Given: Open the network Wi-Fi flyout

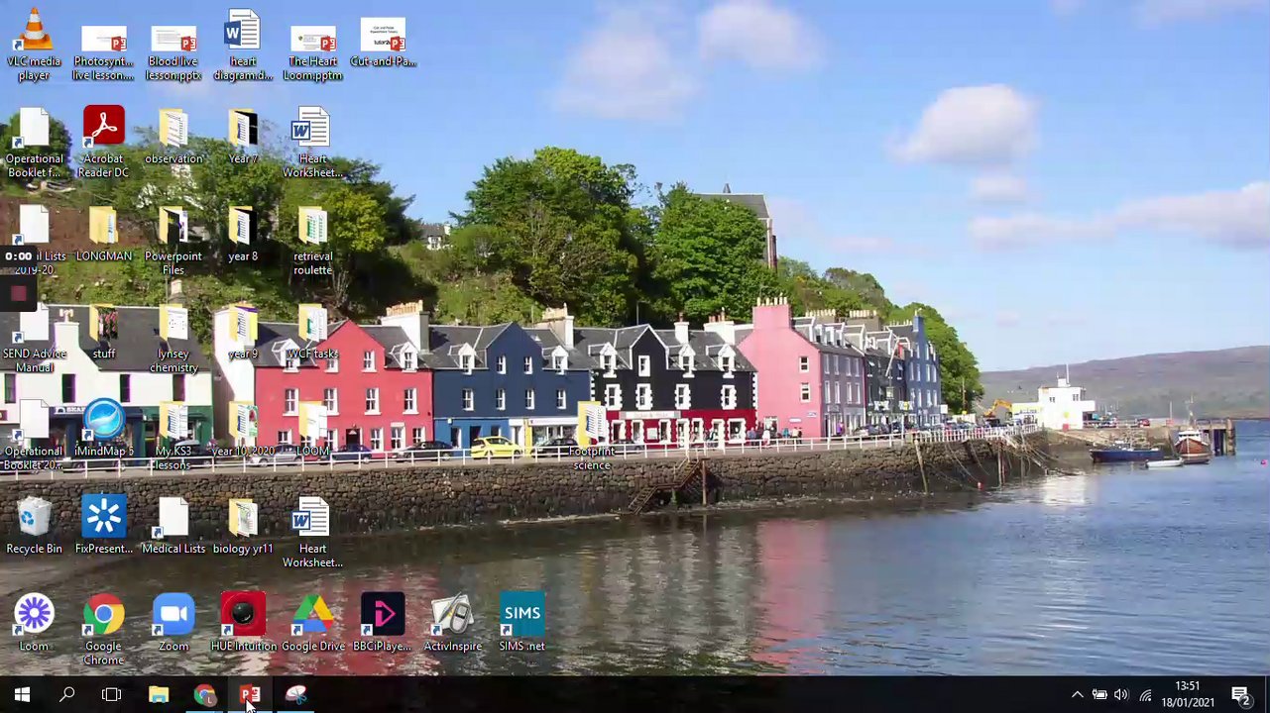Looking at the screenshot, I should [x=1145, y=695].
